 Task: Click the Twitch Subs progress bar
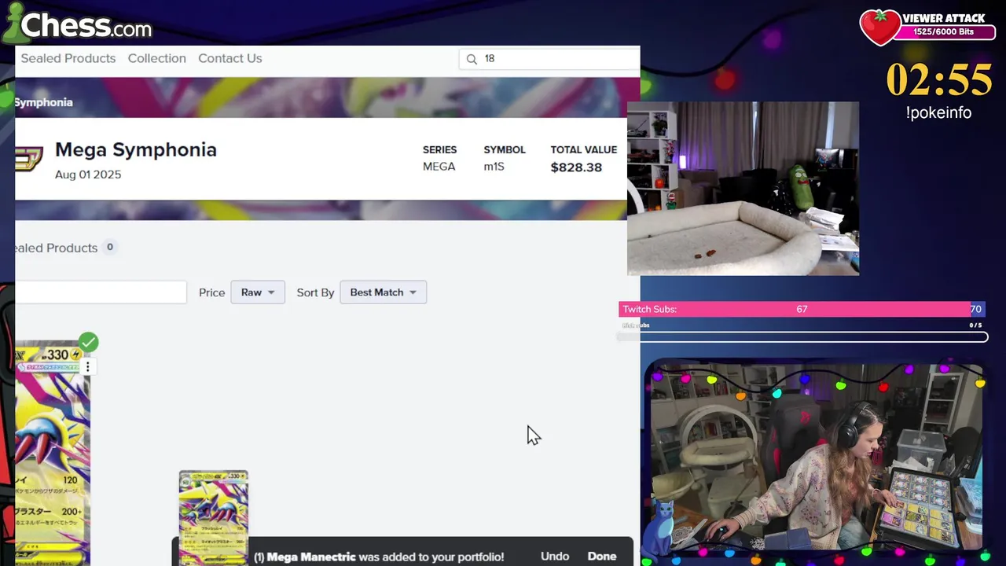click(x=801, y=309)
